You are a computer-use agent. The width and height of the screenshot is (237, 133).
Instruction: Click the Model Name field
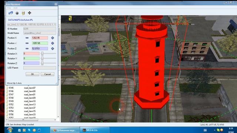tap(40, 33)
